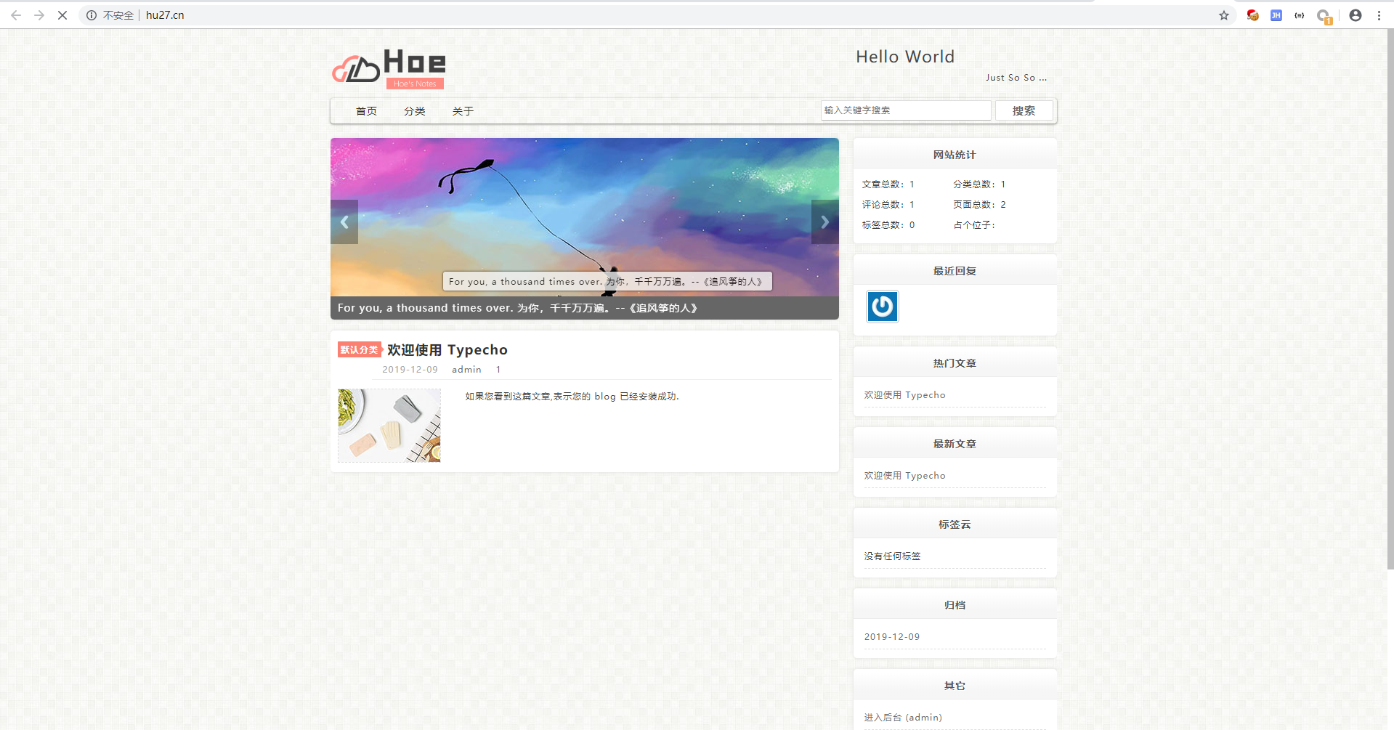Click the Hoe cloud logo
Screen dimensions: 1394x730
389,68
